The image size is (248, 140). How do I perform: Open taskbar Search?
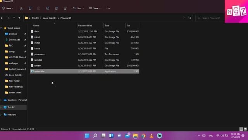pyautogui.click(x=95, y=136)
